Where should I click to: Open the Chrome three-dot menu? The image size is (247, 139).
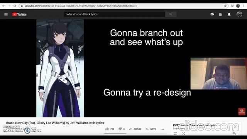coord(244,6)
